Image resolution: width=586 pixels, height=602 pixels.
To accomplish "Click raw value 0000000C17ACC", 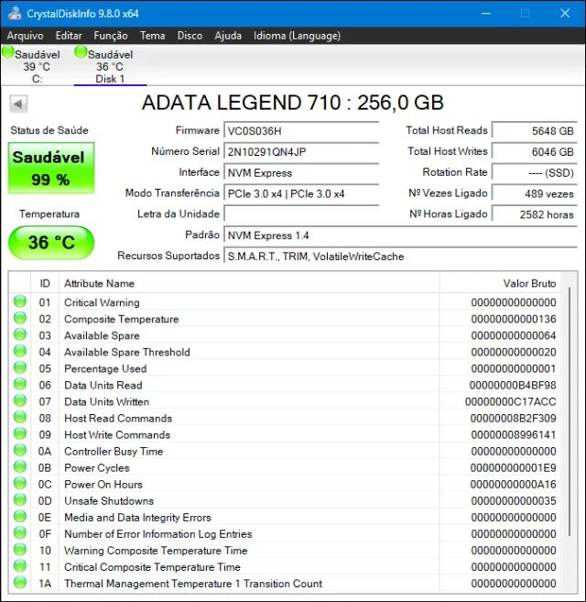I will [510, 401].
